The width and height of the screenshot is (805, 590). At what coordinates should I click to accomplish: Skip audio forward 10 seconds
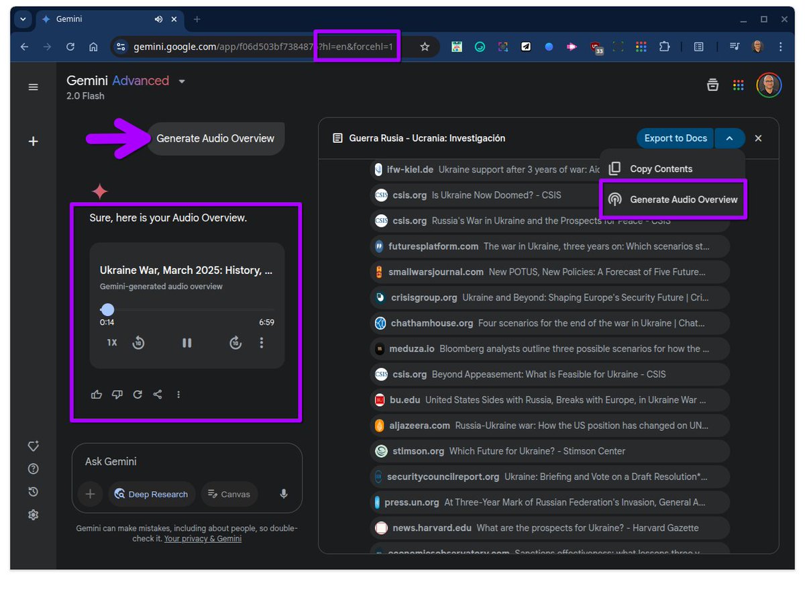(x=235, y=343)
